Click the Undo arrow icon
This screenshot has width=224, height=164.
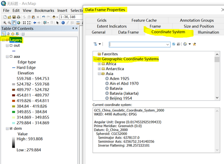point(44,17)
